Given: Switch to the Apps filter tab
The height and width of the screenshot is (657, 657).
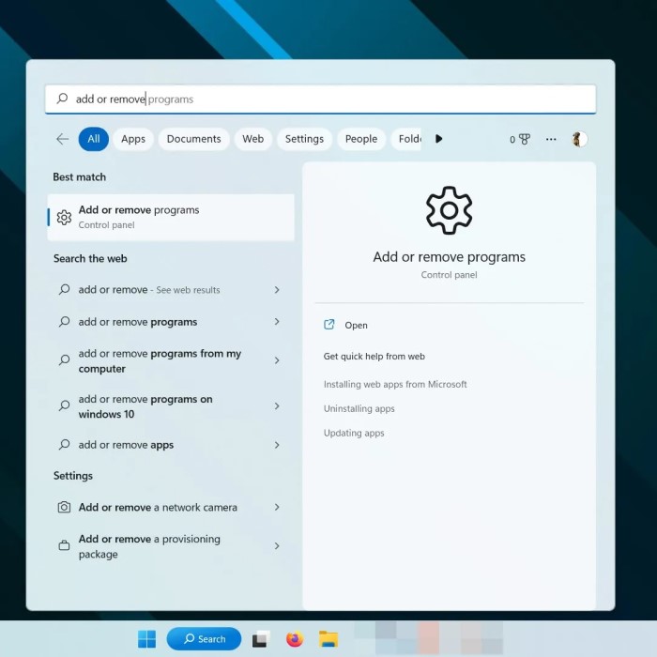Looking at the screenshot, I should [x=133, y=139].
